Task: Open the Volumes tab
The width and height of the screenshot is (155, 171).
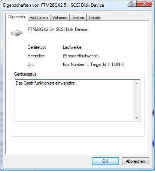Action: click(60, 18)
